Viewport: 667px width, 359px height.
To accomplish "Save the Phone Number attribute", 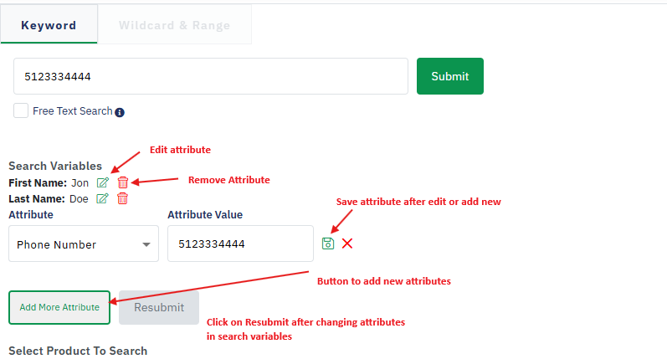I will coord(328,244).
